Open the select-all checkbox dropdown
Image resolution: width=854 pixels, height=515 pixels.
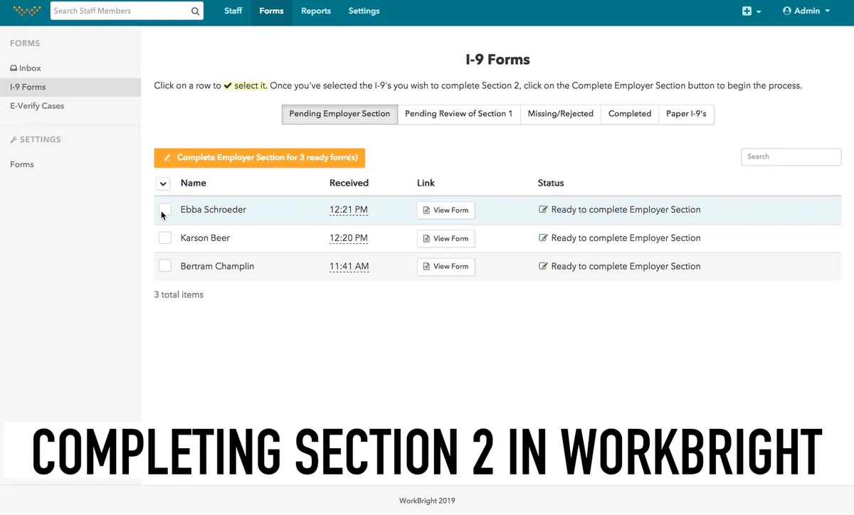(163, 184)
